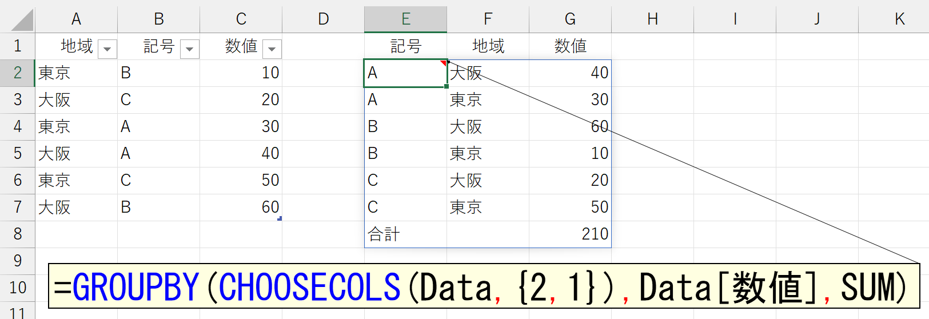The image size is (929, 319).
Task: Select column G header
Action: tap(571, 19)
